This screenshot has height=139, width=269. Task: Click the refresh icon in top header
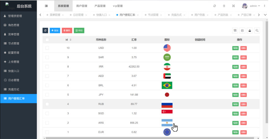coord(214,6)
